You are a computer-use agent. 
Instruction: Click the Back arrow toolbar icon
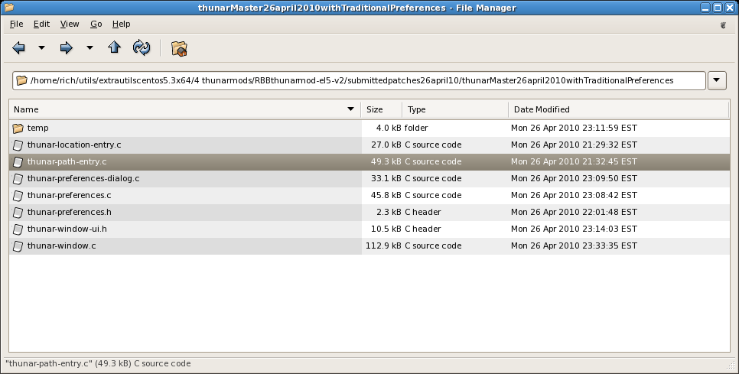click(x=19, y=48)
